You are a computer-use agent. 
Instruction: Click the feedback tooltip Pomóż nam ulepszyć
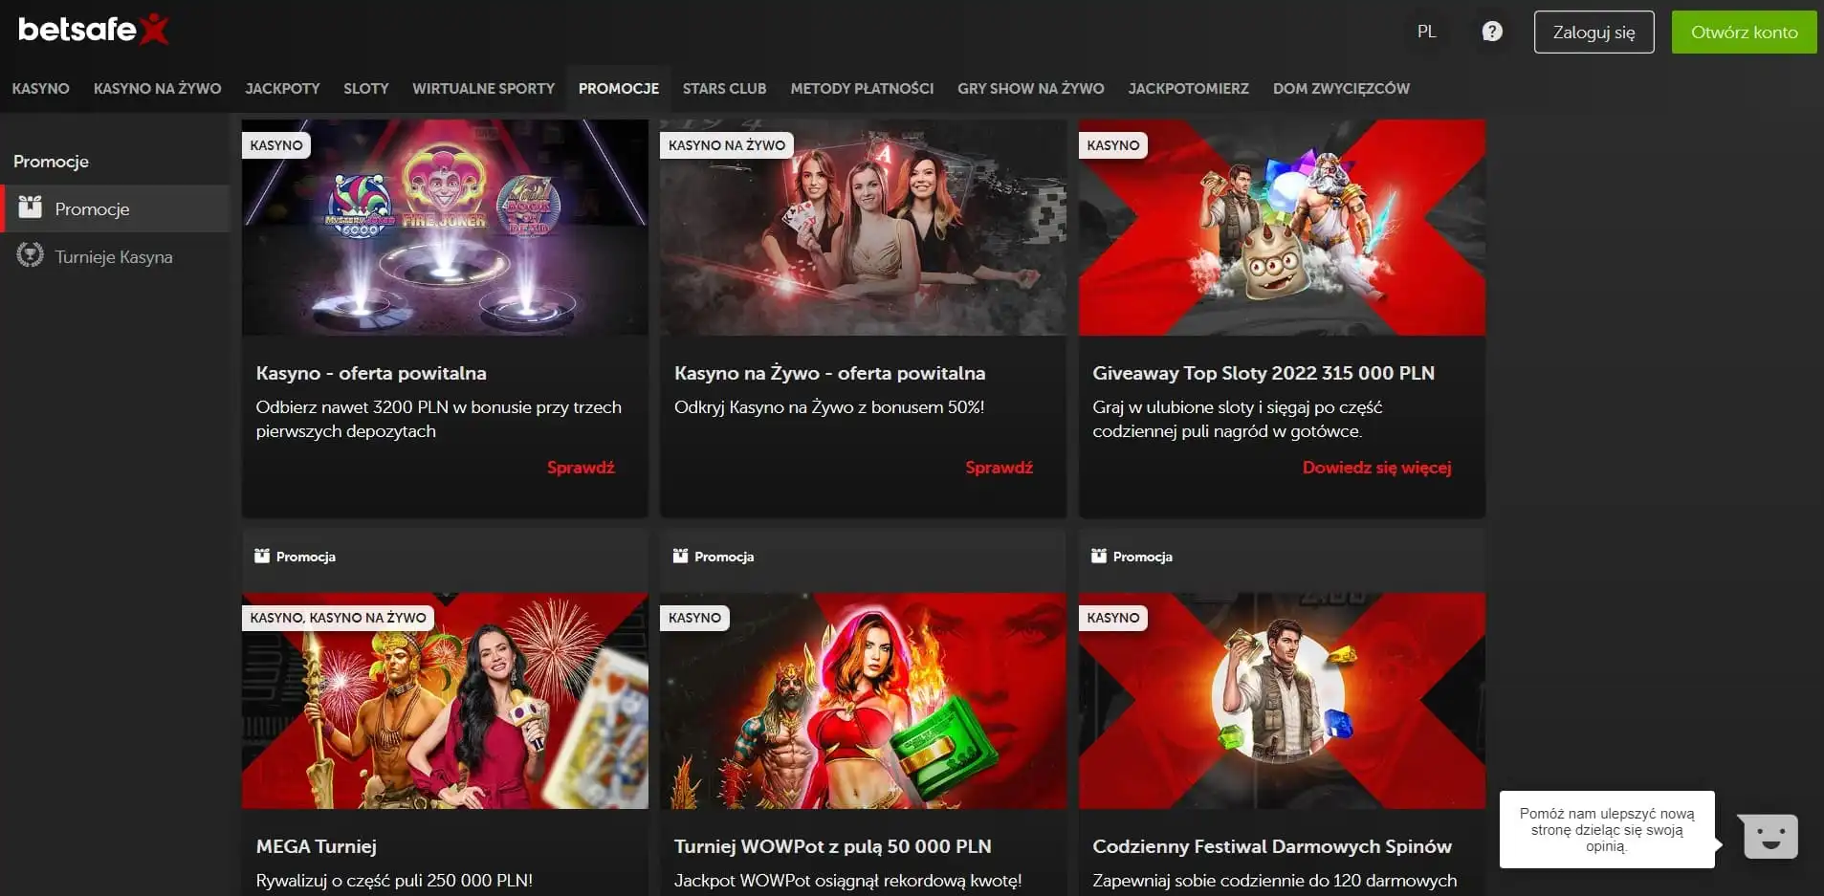[x=1607, y=829]
